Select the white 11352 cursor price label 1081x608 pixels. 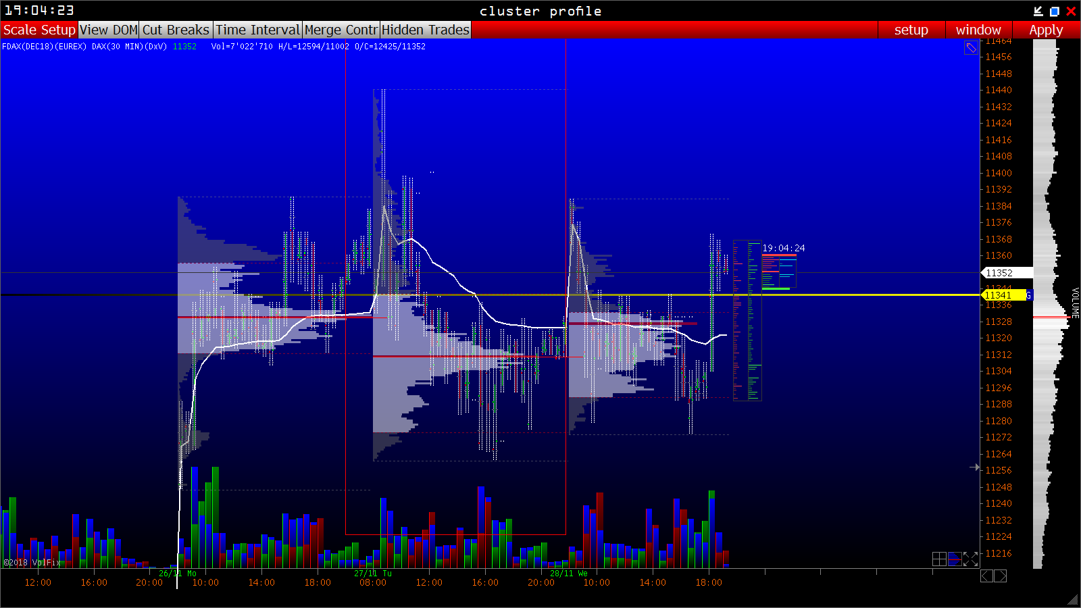click(x=1007, y=273)
